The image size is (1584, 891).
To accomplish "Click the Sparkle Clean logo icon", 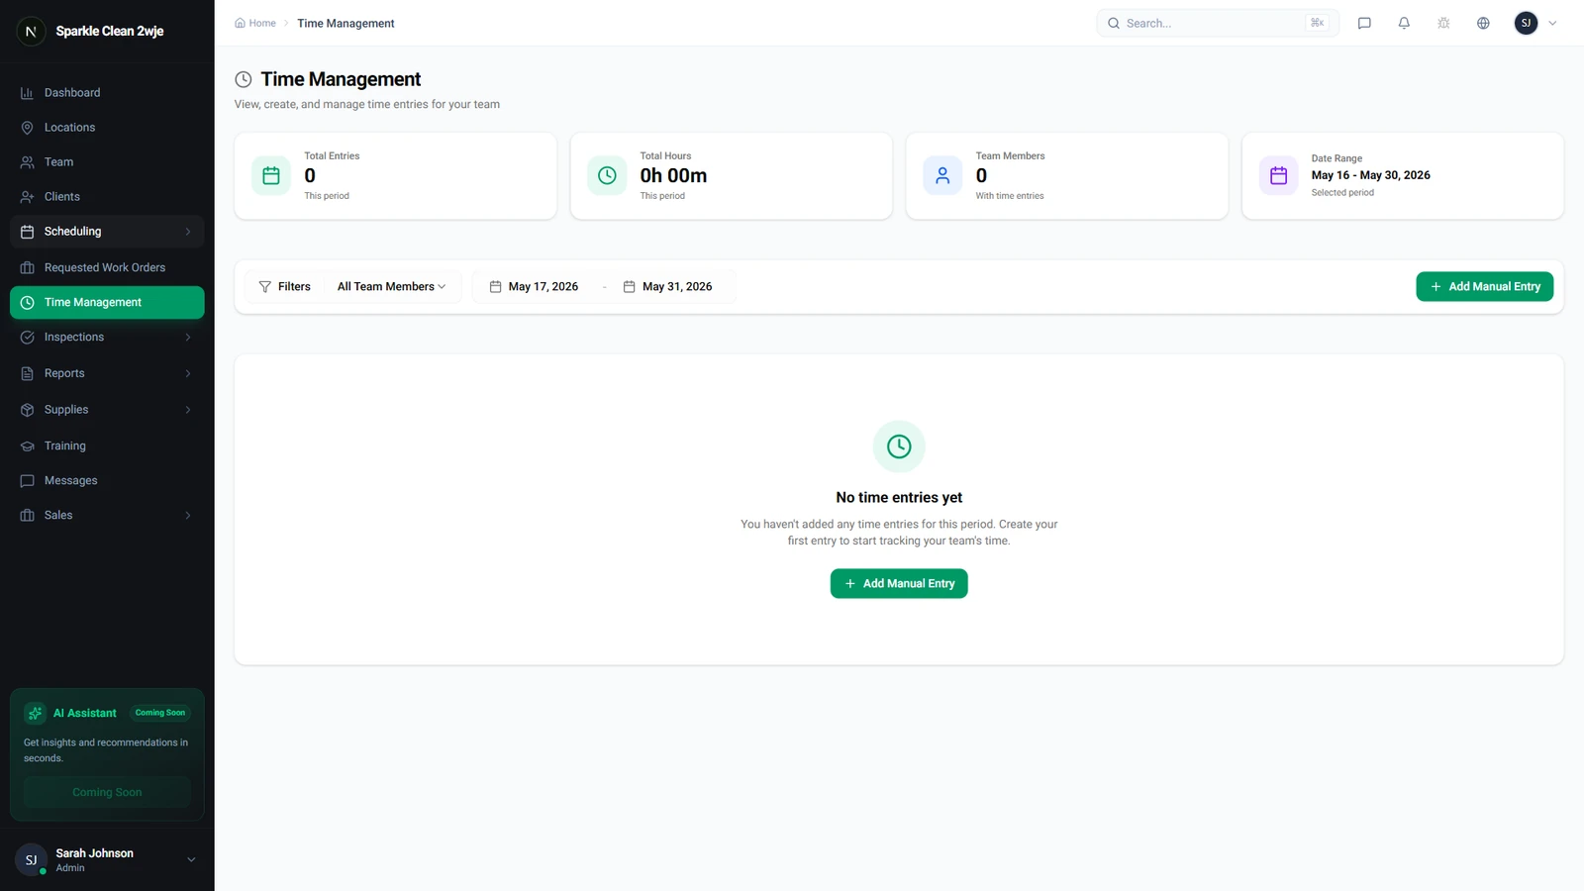I will (x=31, y=32).
